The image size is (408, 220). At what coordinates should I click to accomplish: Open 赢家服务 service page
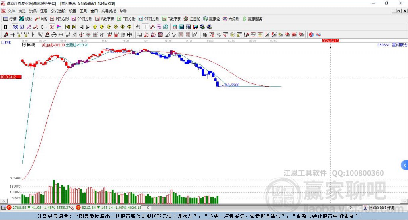[x=253, y=19]
